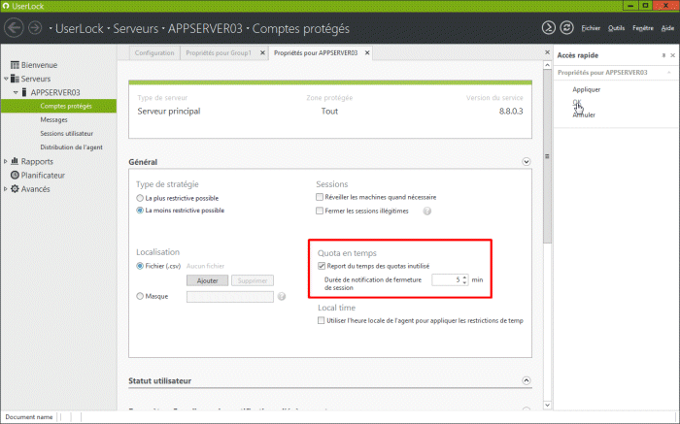This screenshot has width=680, height=424.
Task: Uncheck Report du temps des quotas inutilisé
Action: tap(322, 266)
